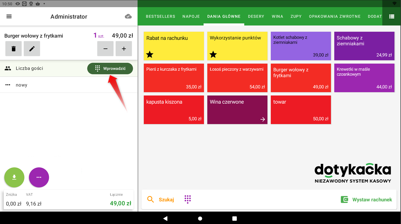Click Wprowadzić to enter guest count
Image resolution: width=401 pixels, height=224 pixels.
[110, 69]
